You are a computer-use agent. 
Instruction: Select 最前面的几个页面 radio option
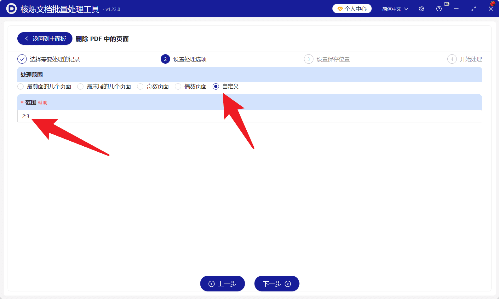click(x=44, y=86)
